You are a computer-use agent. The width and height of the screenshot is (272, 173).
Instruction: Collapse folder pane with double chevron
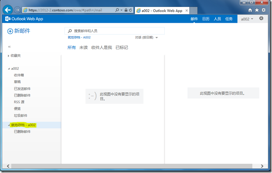tap(9, 47)
